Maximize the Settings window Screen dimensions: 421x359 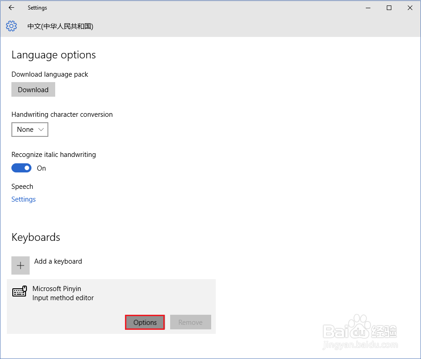coord(389,8)
